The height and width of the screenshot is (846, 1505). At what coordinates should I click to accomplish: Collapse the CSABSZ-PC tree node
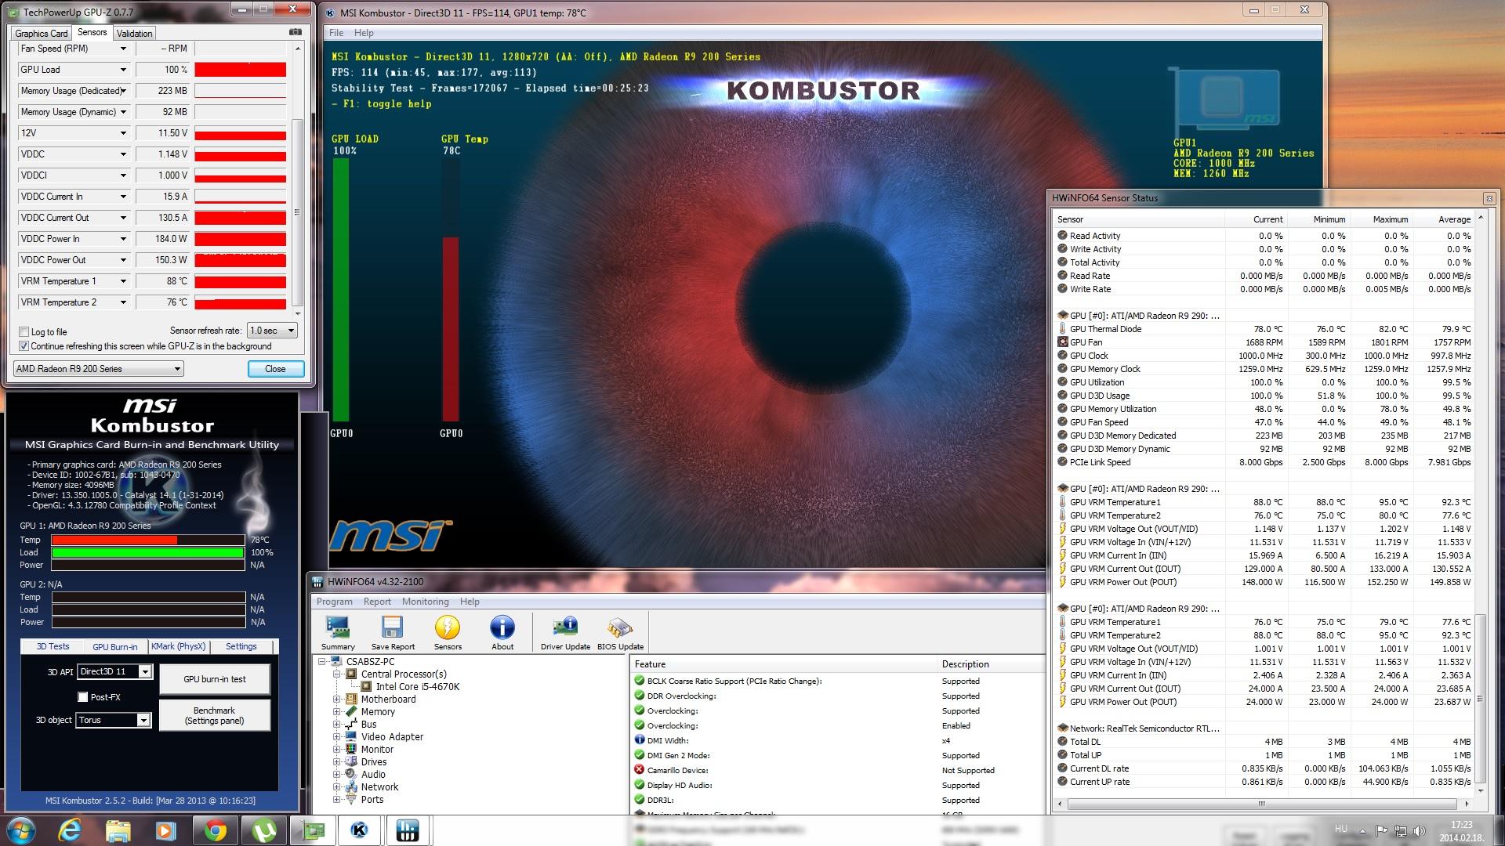click(x=321, y=662)
